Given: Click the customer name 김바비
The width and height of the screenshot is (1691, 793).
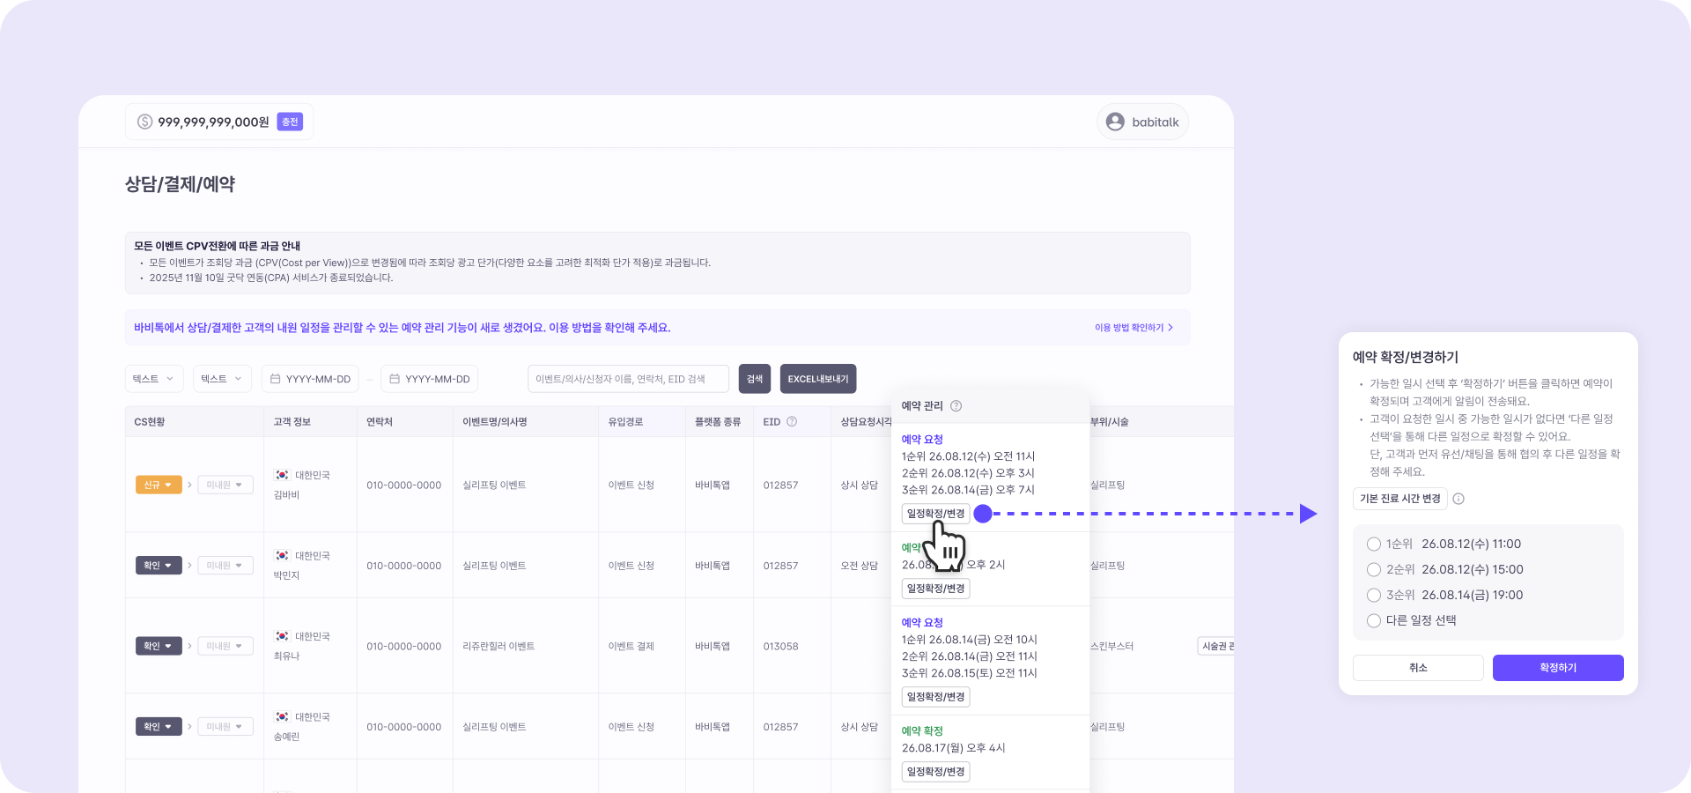Looking at the screenshot, I should pos(286,495).
